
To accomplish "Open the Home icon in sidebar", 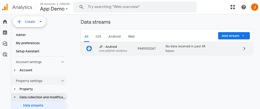I will pyautogui.click(x=5, y=22).
